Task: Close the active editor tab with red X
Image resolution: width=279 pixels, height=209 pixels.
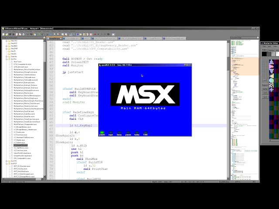Action: (61, 39)
